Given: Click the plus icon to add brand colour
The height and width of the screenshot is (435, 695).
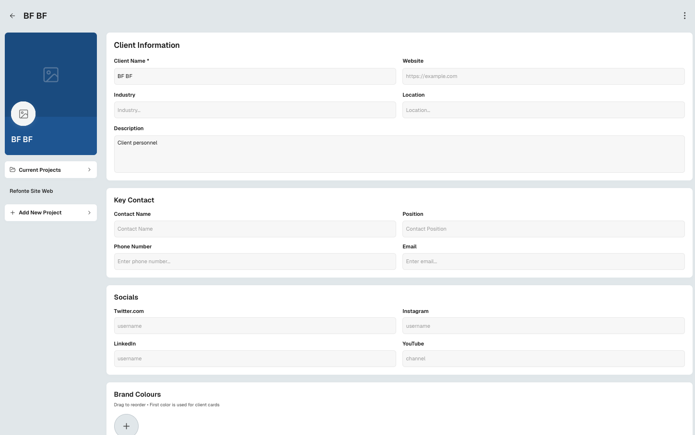Looking at the screenshot, I should (126, 425).
